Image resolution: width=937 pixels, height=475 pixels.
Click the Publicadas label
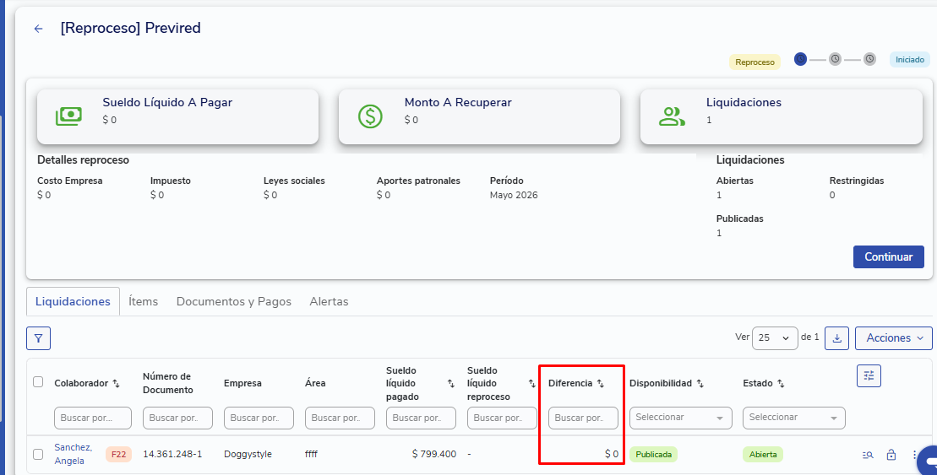pyautogui.click(x=740, y=219)
